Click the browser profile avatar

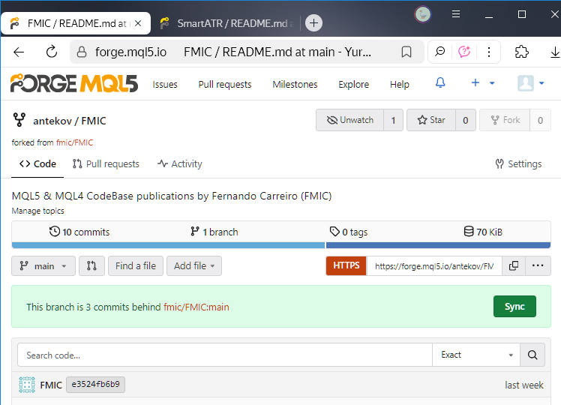pyautogui.click(x=422, y=14)
